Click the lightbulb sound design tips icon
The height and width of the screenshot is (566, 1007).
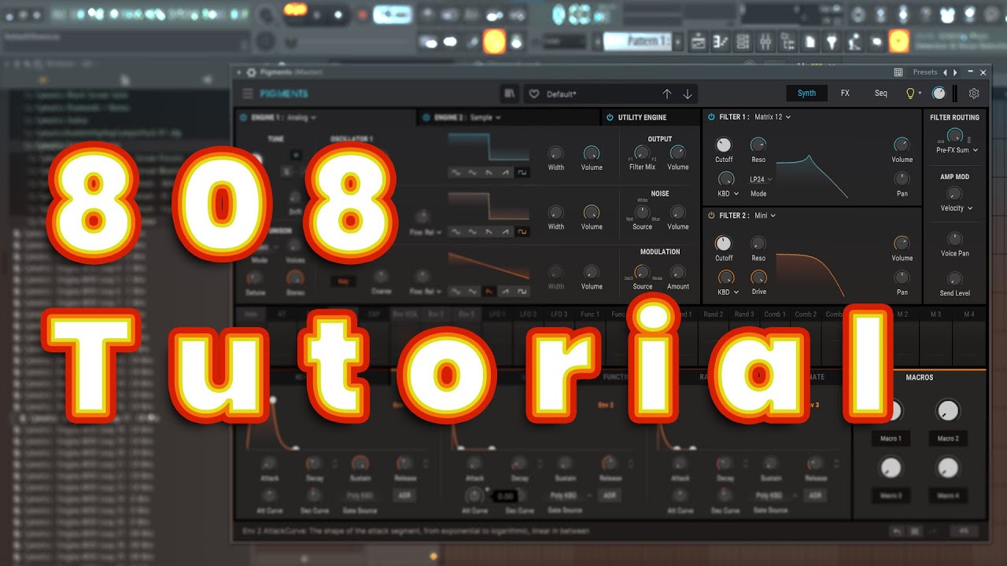(910, 94)
